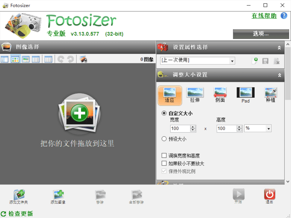This screenshot has width=291, height=218.
Task: Increase height using the up stepper arrow
Action: click(x=239, y=127)
